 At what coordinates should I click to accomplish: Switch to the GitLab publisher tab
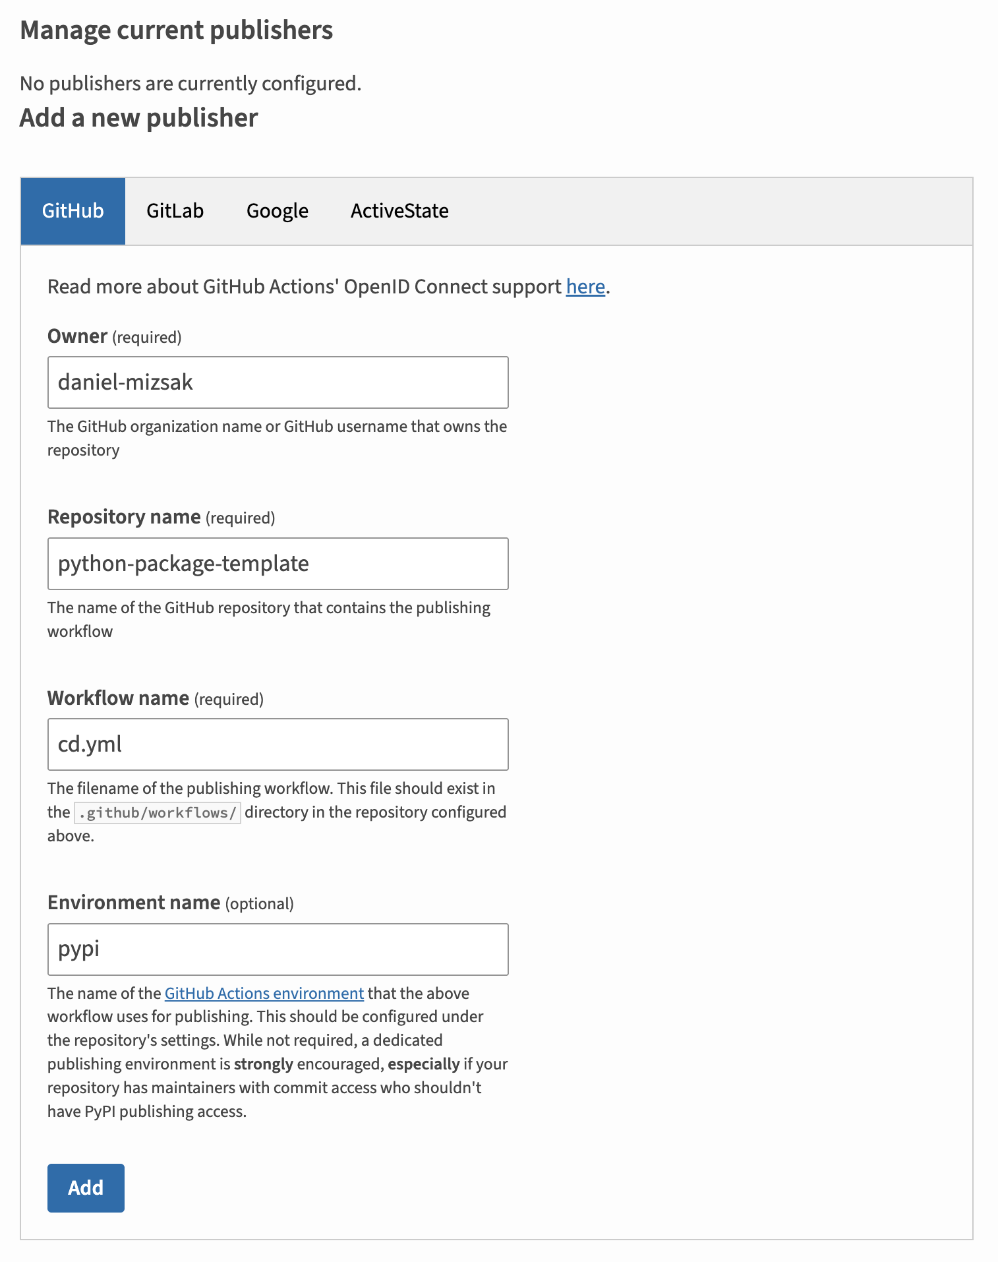coord(175,210)
